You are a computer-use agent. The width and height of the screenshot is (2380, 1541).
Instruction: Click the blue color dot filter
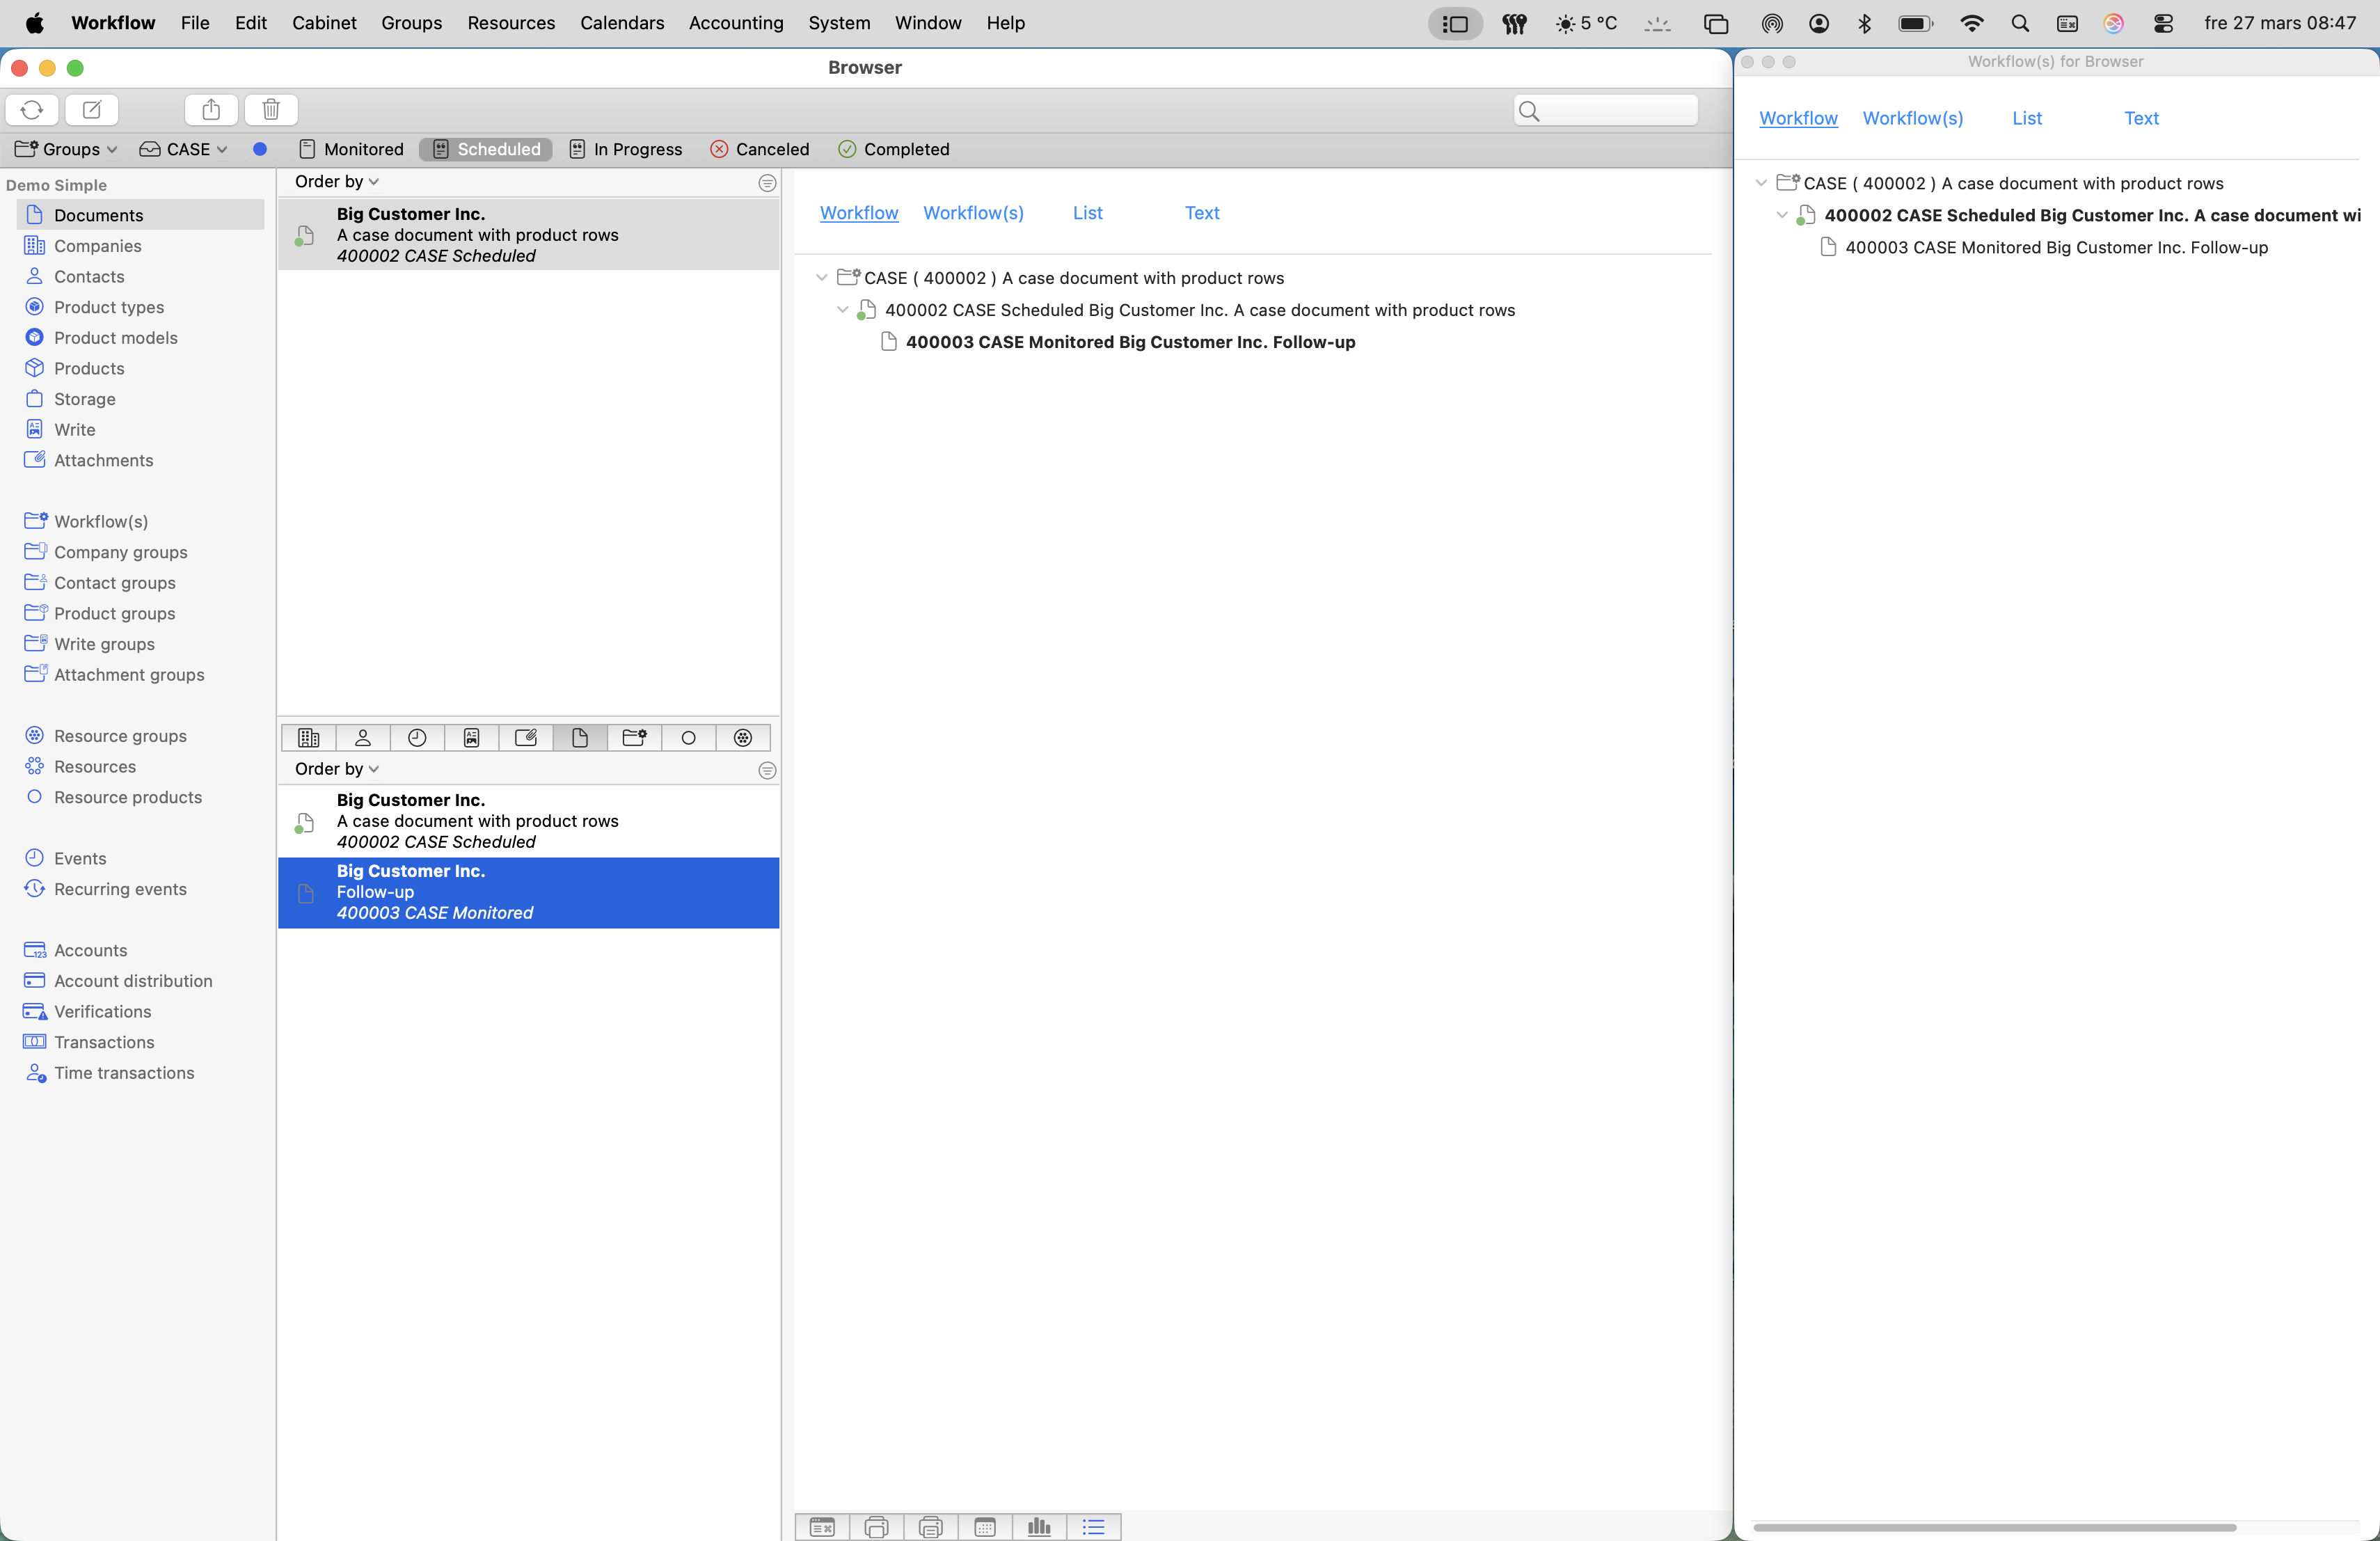click(260, 149)
